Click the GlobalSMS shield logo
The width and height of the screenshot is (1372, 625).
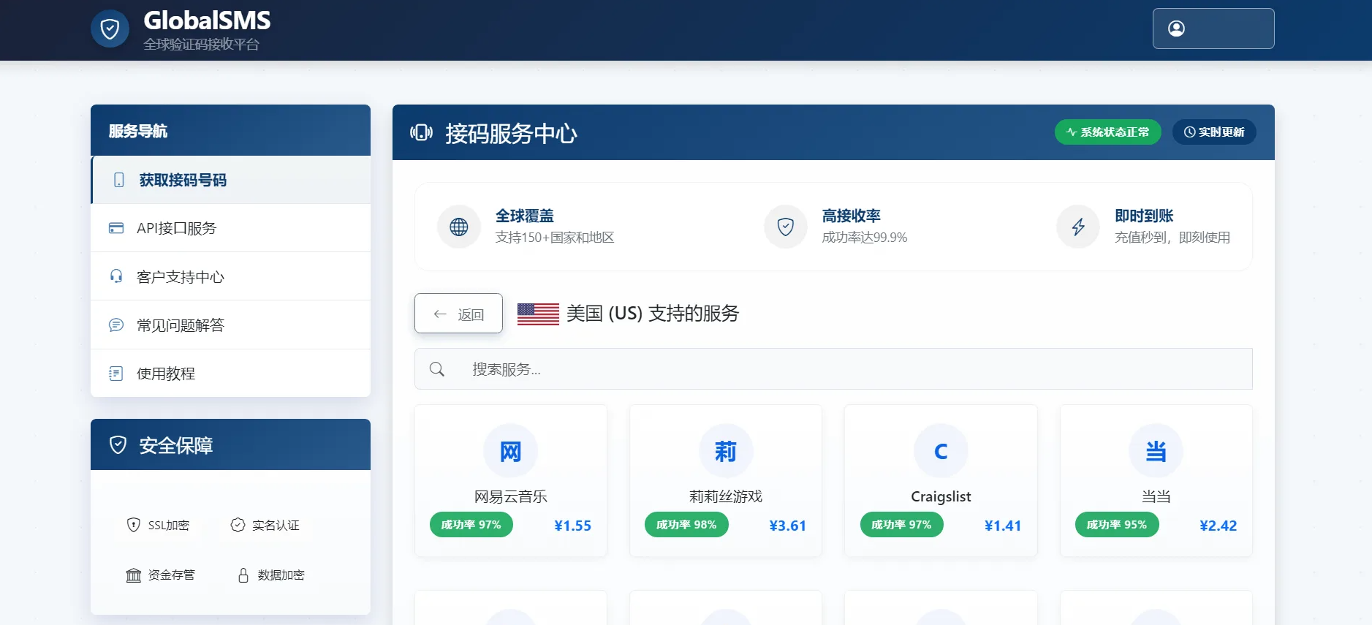(110, 29)
